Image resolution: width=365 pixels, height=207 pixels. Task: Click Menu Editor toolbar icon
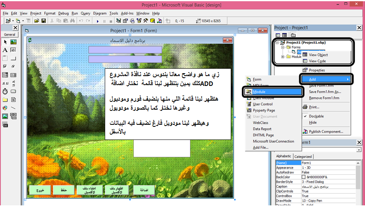[28, 21]
